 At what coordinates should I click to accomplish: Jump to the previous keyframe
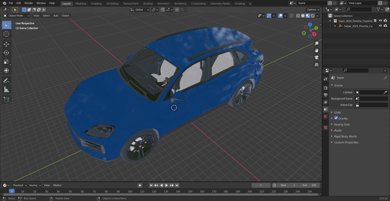coord(156,185)
